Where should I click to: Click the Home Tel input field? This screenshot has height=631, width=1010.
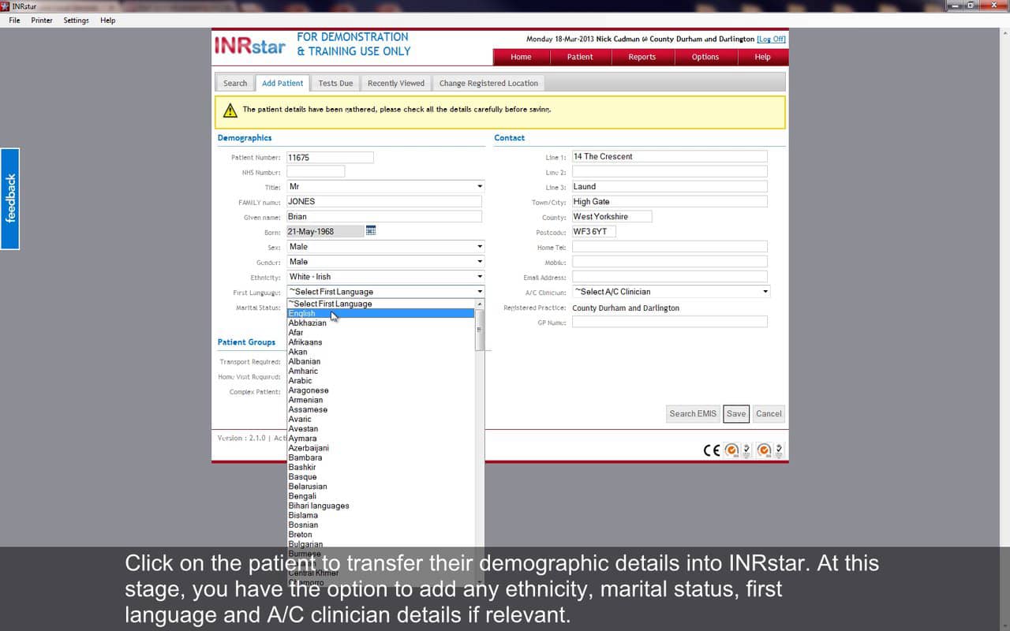[x=669, y=247]
